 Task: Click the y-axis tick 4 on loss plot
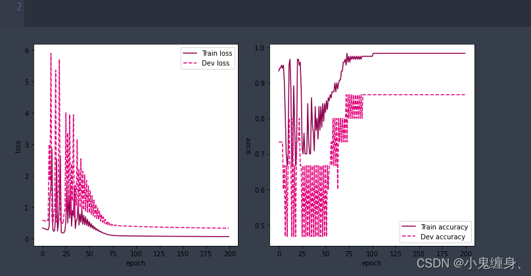pyautogui.click(x=28, y=113)
